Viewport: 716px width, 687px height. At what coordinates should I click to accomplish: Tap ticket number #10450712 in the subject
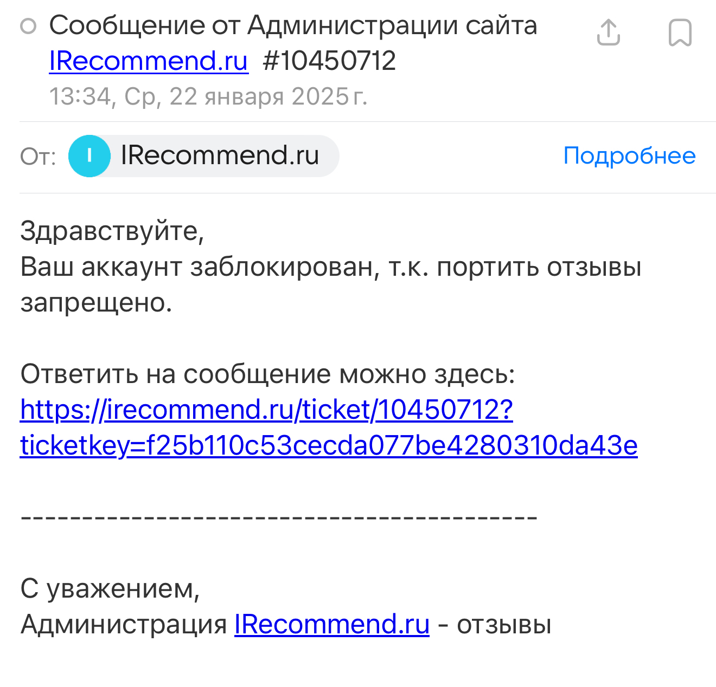[329, 61]
